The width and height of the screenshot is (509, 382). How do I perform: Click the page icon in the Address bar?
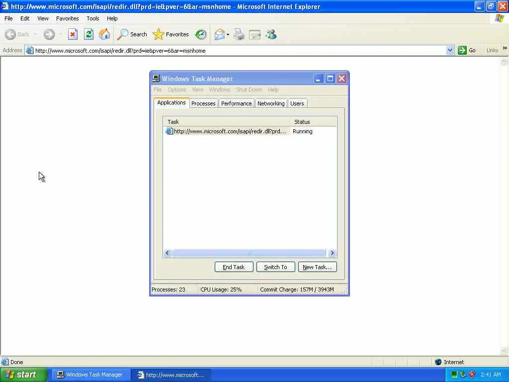pyautogui.click(x=29, y=50)
